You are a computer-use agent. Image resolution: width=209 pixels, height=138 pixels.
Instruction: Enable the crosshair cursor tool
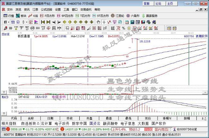[x=104, y=22]
